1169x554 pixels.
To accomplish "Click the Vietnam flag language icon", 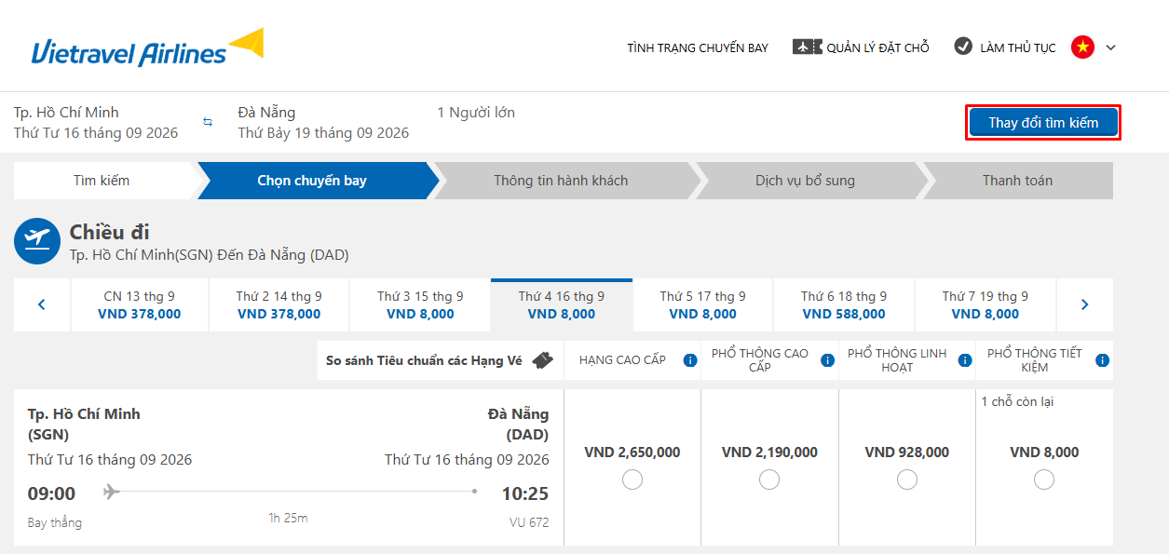I will click(x=1082, y=47).
